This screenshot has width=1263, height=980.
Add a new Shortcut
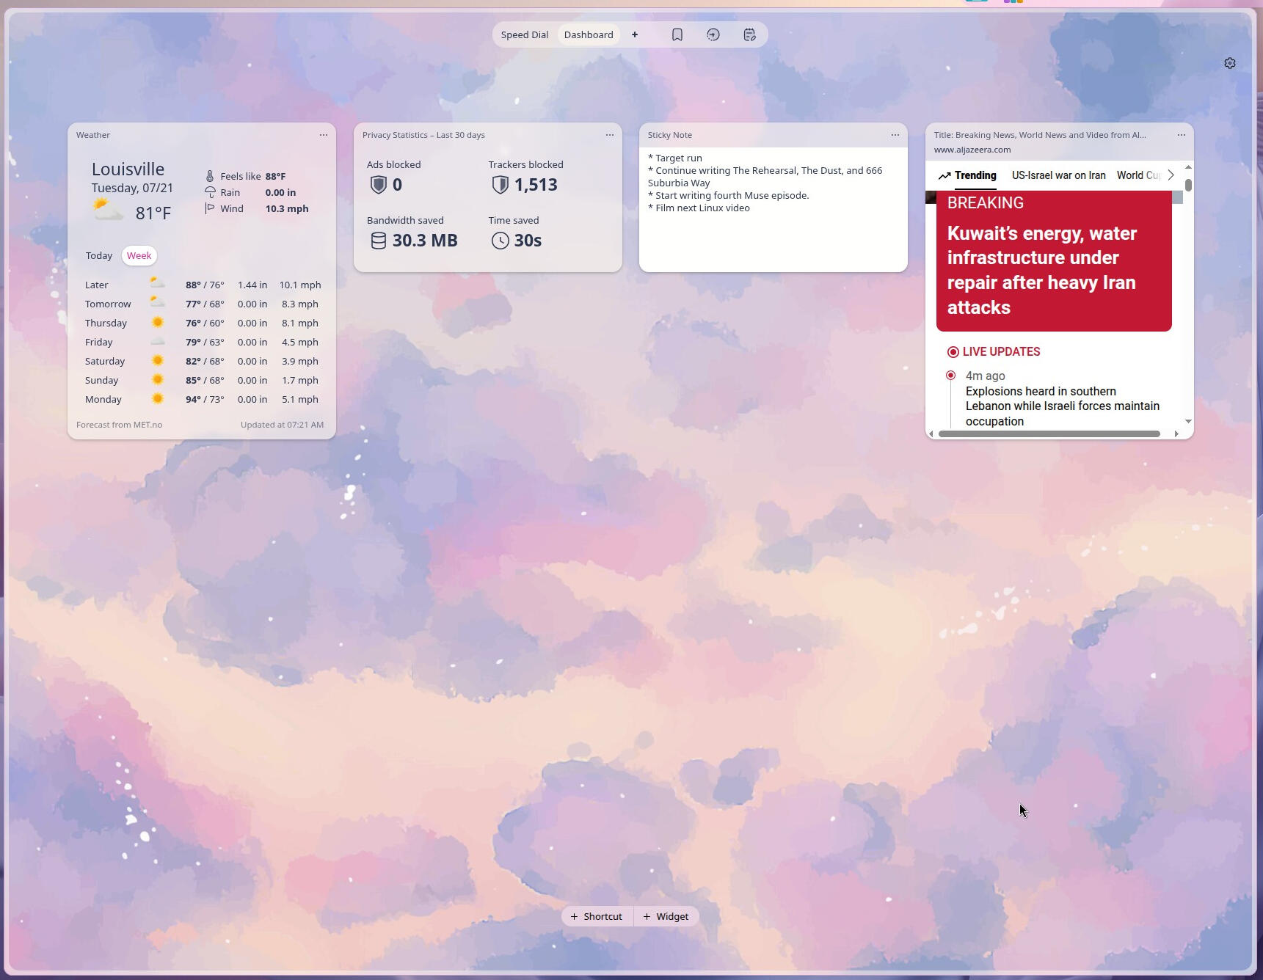[x=597, y=916]
